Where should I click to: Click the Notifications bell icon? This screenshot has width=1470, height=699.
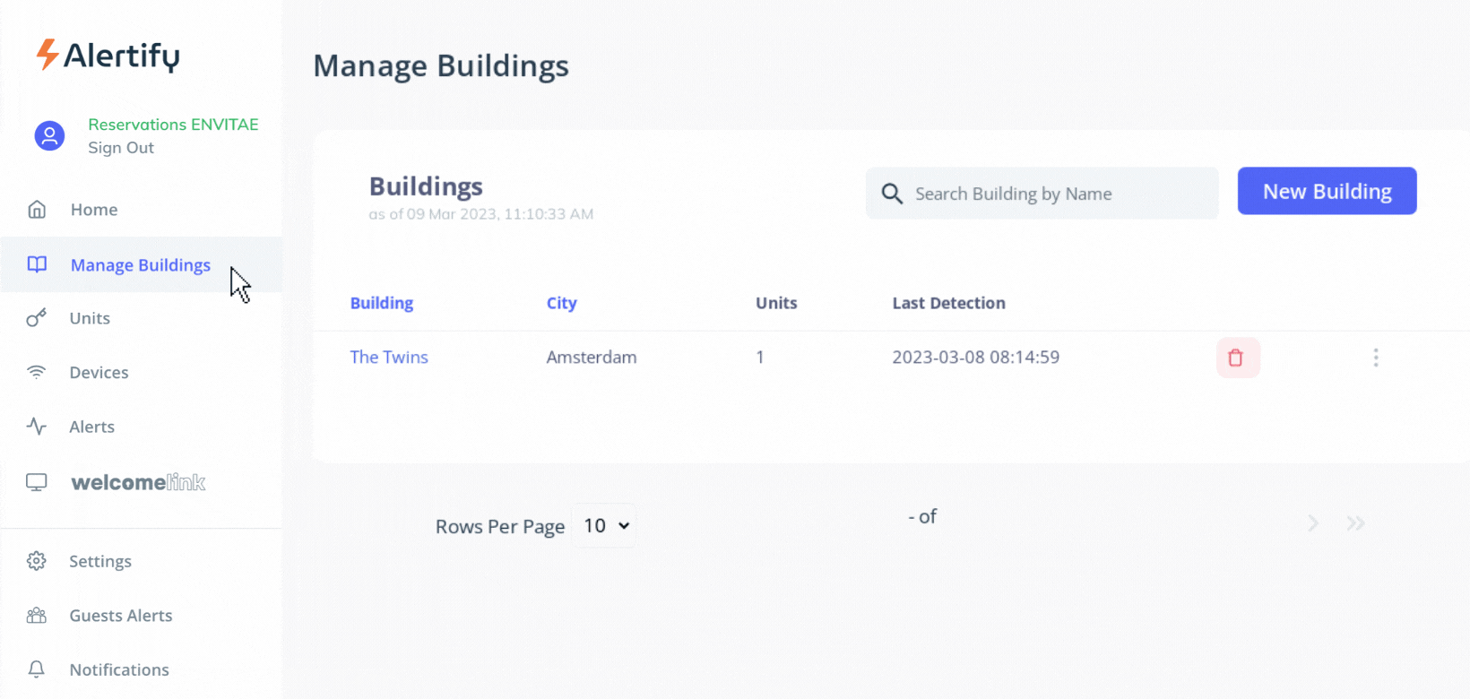click(x=37, y=669)
